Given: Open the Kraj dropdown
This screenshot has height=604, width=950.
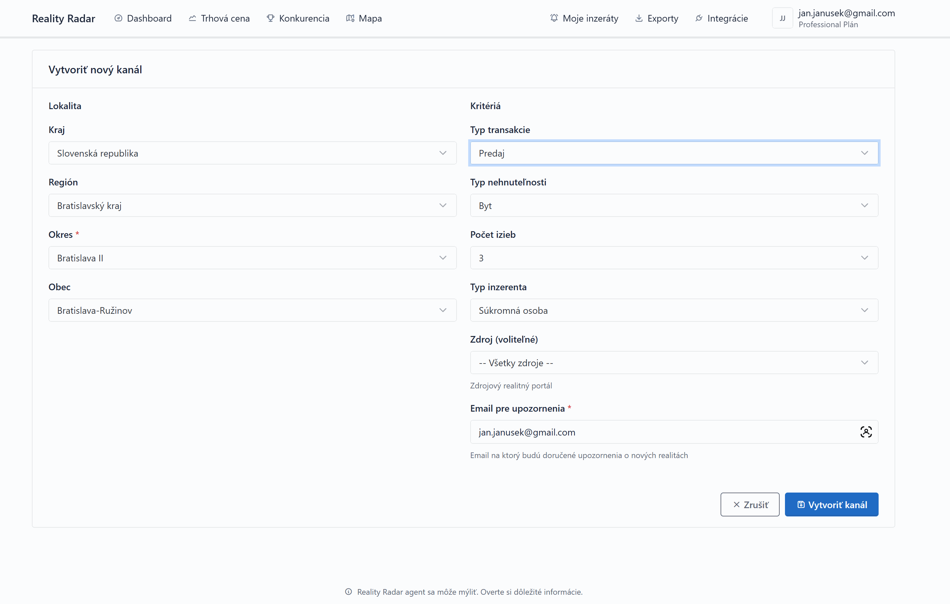Looking at the screenshot, I should [x=252, y=153].
